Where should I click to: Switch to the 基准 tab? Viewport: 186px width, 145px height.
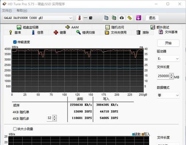pyautogui.click(x=15, y=32)
